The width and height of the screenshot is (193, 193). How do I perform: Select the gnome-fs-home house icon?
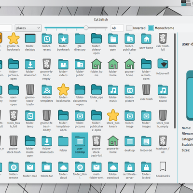click(x=113, y=140)
